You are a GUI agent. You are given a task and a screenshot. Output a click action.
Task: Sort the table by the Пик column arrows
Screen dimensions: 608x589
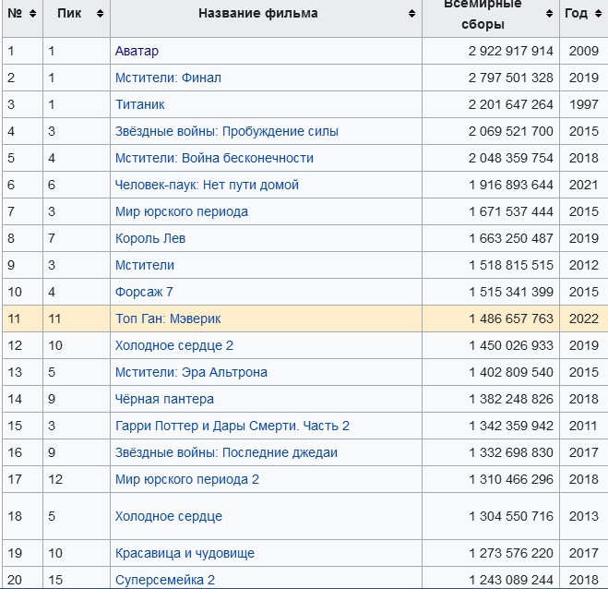coord(100,14)
